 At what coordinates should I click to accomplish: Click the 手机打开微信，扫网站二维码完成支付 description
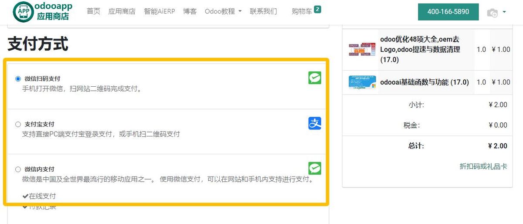[82, 89]
